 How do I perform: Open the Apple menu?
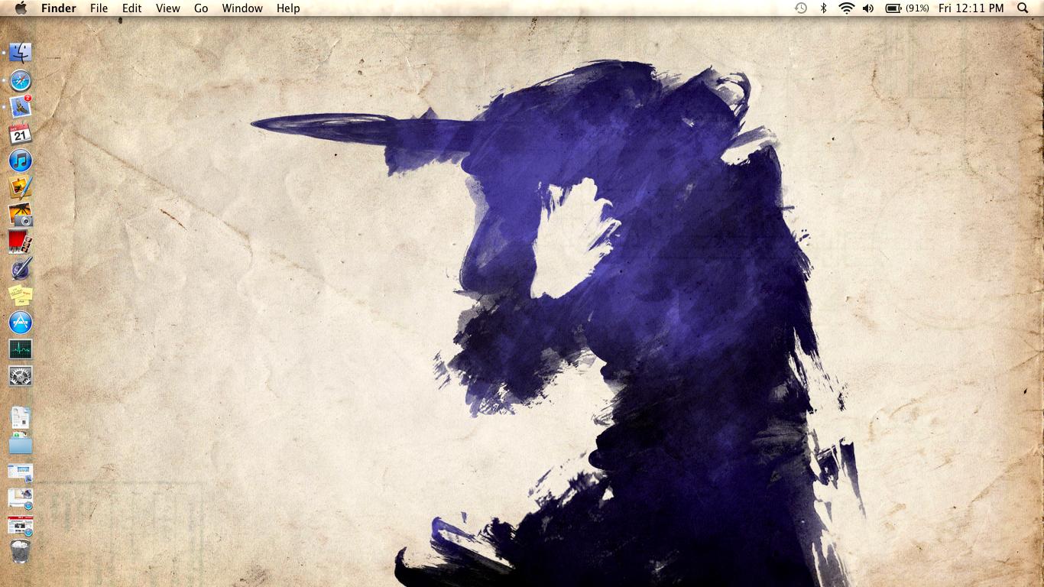click(x=21, y=8)
